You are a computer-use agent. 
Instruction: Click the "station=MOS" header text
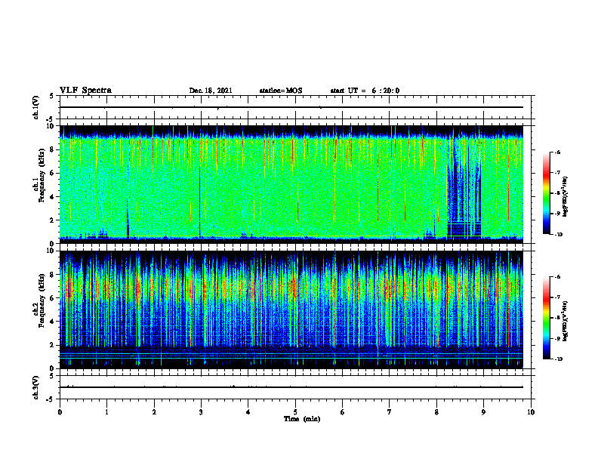[x=281, y=91]
